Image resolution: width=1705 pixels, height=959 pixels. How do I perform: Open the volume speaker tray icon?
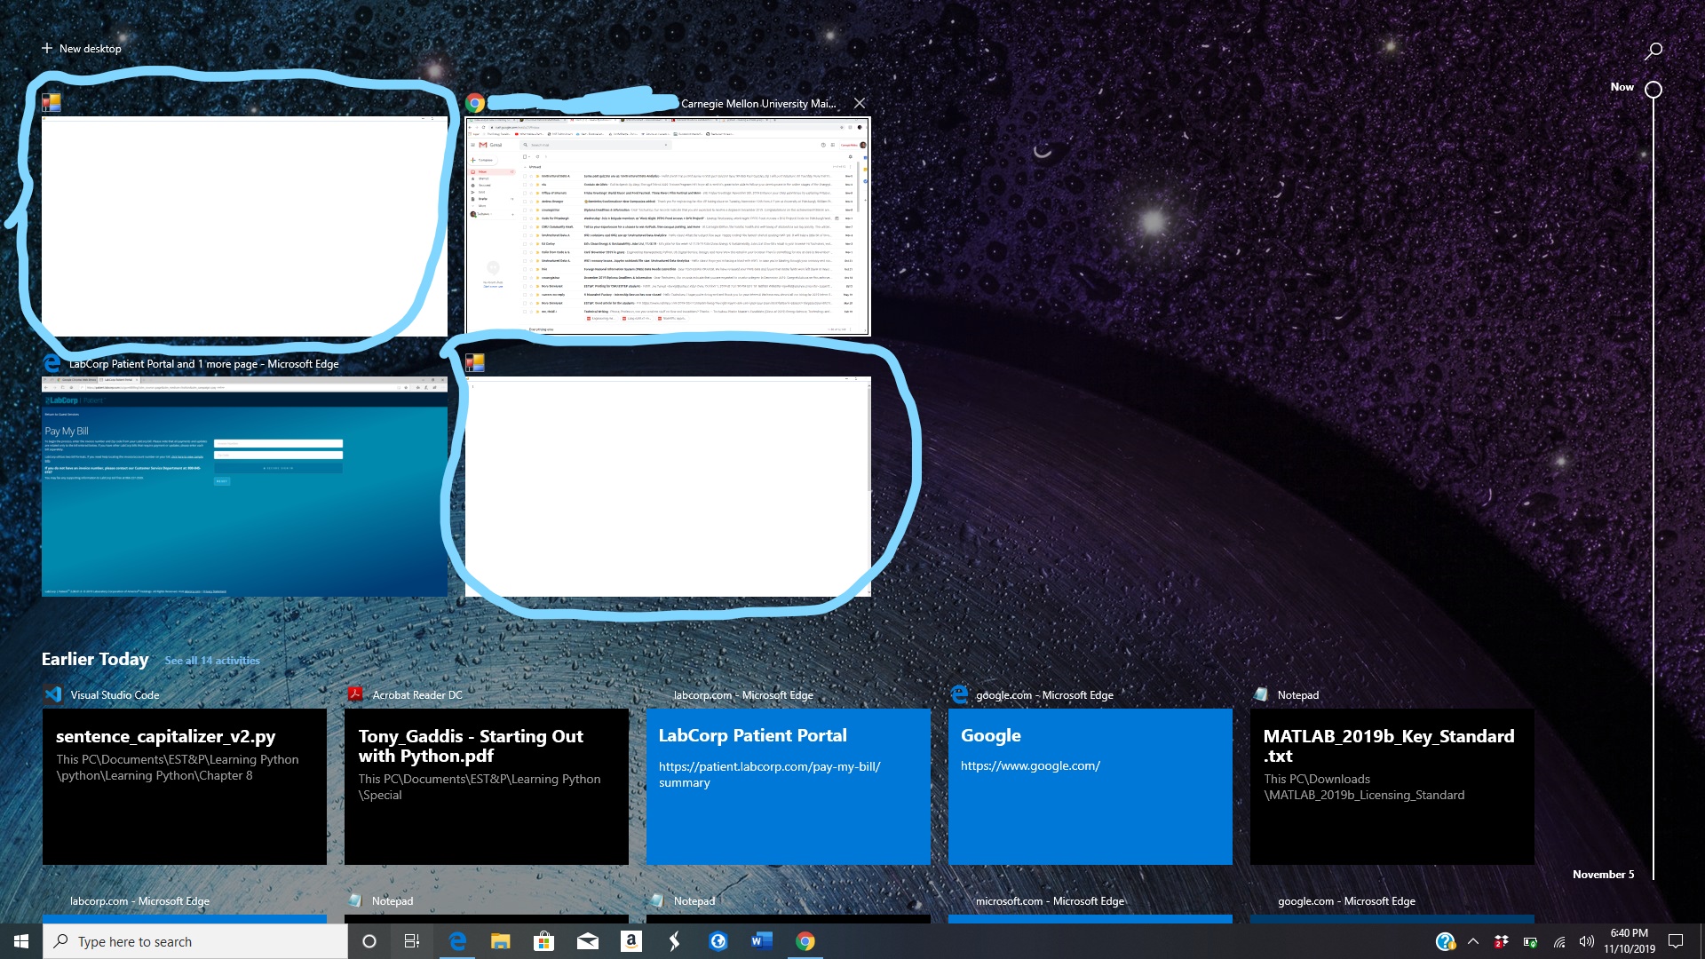tap(1587, 941)
